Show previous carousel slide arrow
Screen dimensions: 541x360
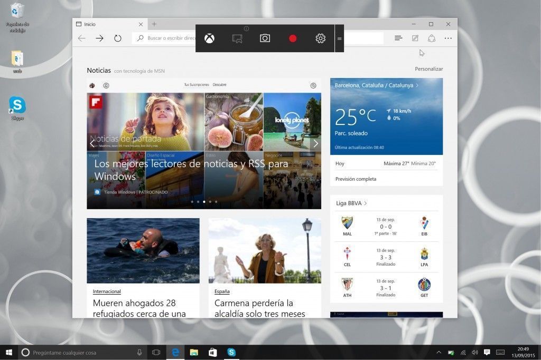point(92,143)
